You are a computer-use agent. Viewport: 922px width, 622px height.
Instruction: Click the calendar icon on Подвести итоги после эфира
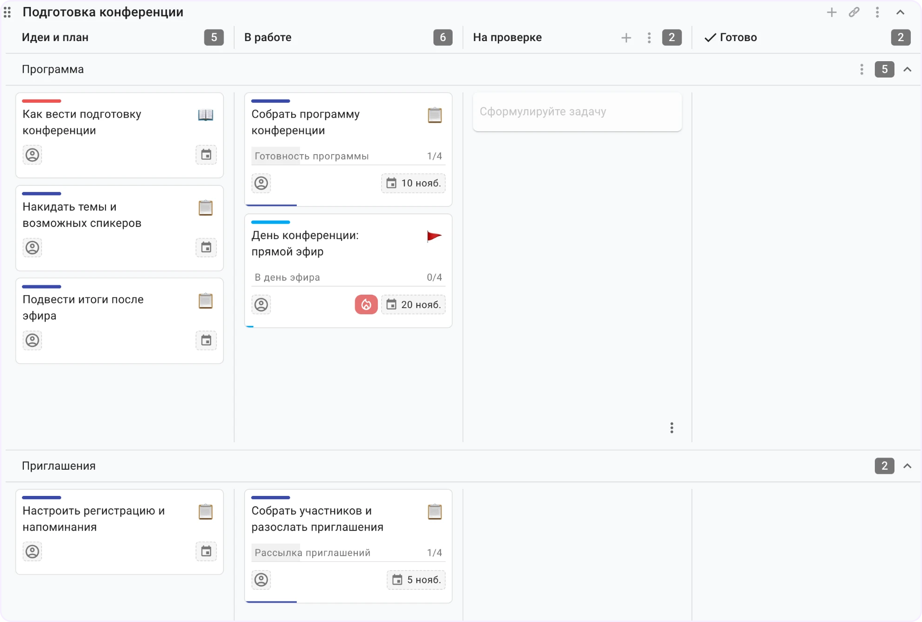click(206, 340)
